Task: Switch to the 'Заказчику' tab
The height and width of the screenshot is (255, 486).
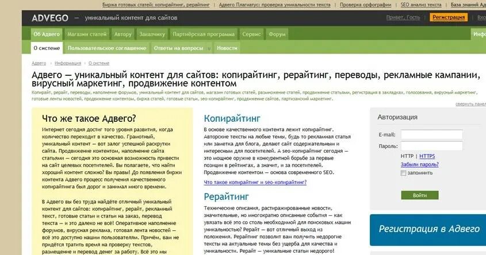Action: tap(152, 34)
